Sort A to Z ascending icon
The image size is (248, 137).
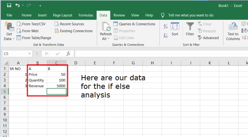tap(166, 26)
